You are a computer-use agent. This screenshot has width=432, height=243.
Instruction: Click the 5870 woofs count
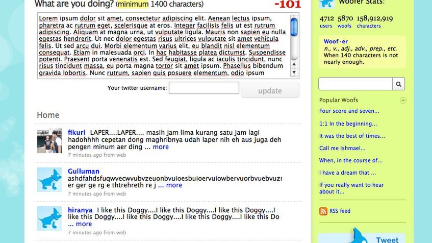coord(345,18)
